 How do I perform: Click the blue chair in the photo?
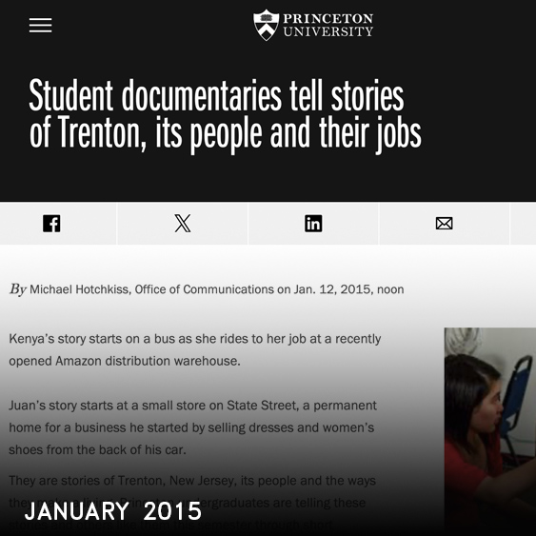516,404
